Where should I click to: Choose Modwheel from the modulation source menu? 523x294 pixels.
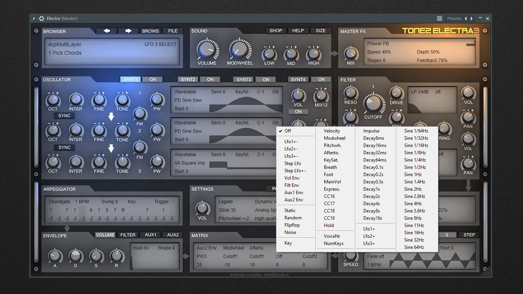(335, 138)
